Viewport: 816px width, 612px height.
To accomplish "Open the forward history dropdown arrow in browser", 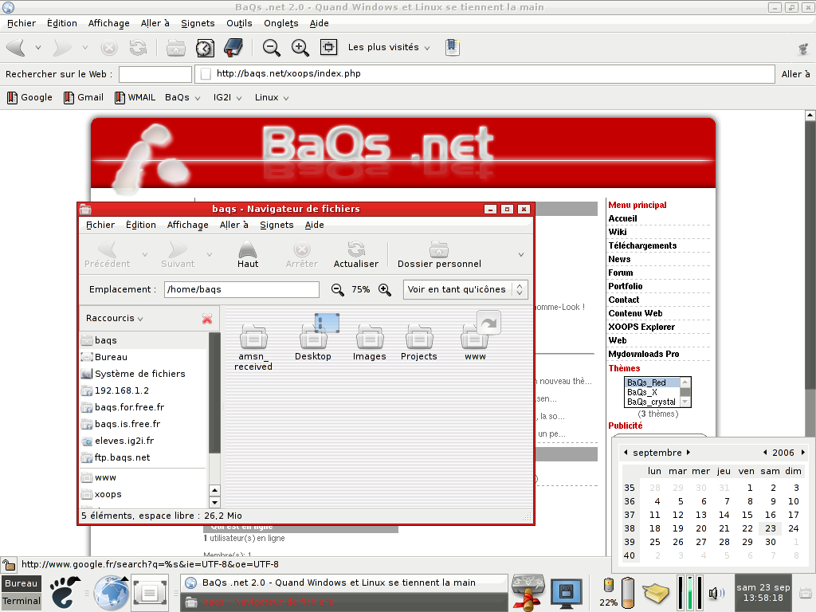I will click(84, 48).
